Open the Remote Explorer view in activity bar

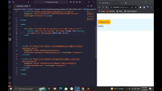click(10, 34)
